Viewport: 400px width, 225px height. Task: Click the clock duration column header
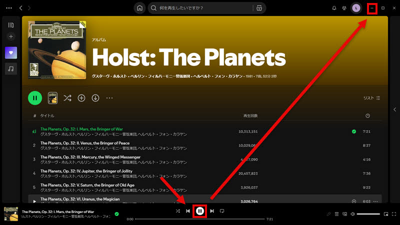367,116
